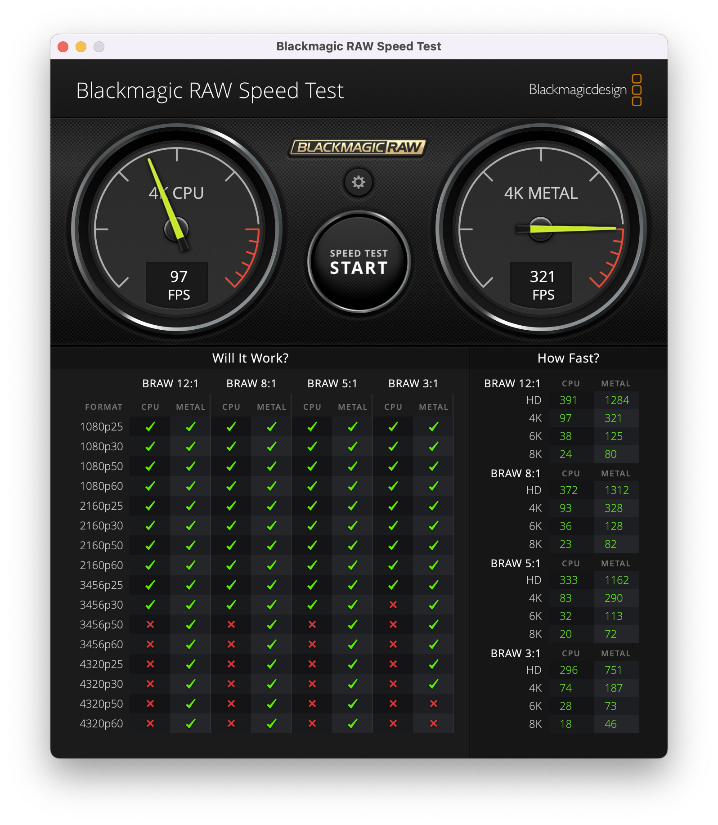Click BRAW 12:1 HD METAL value 1284
This screenshot has height=825, width=718.
click(617, 400)
